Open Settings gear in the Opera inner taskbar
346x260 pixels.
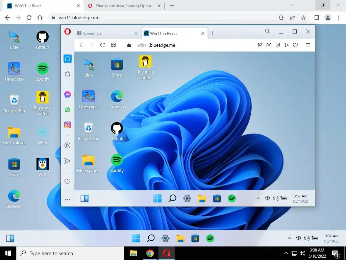[x=187, y=198]
